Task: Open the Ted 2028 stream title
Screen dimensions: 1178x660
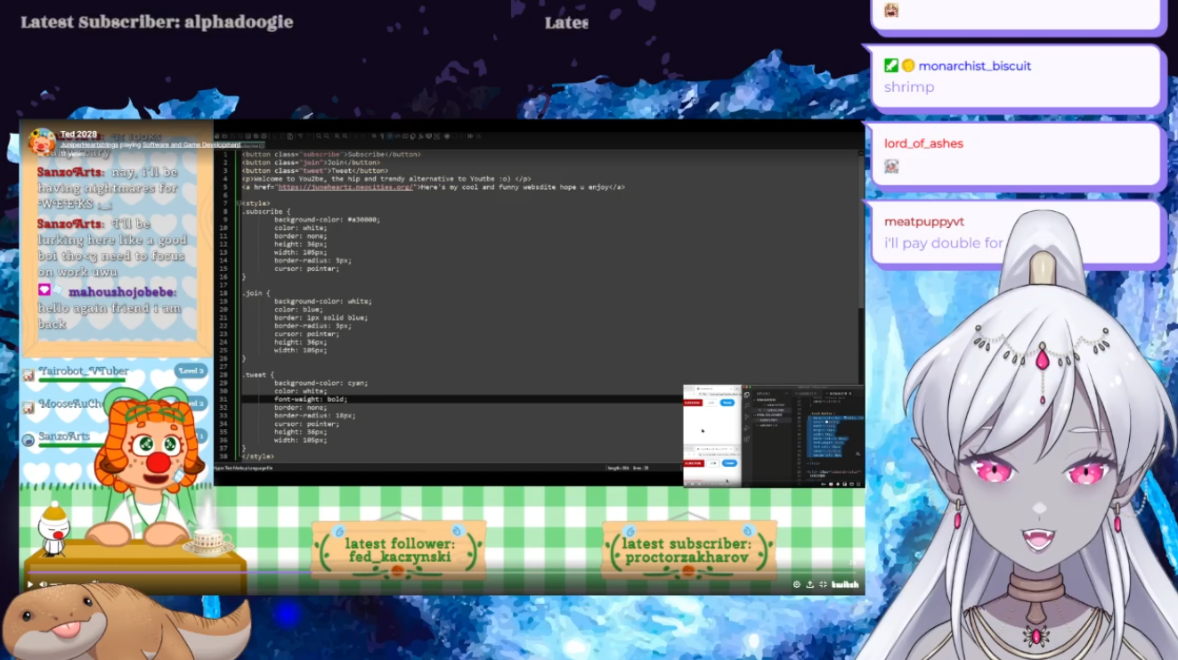Action: (78, 134)
